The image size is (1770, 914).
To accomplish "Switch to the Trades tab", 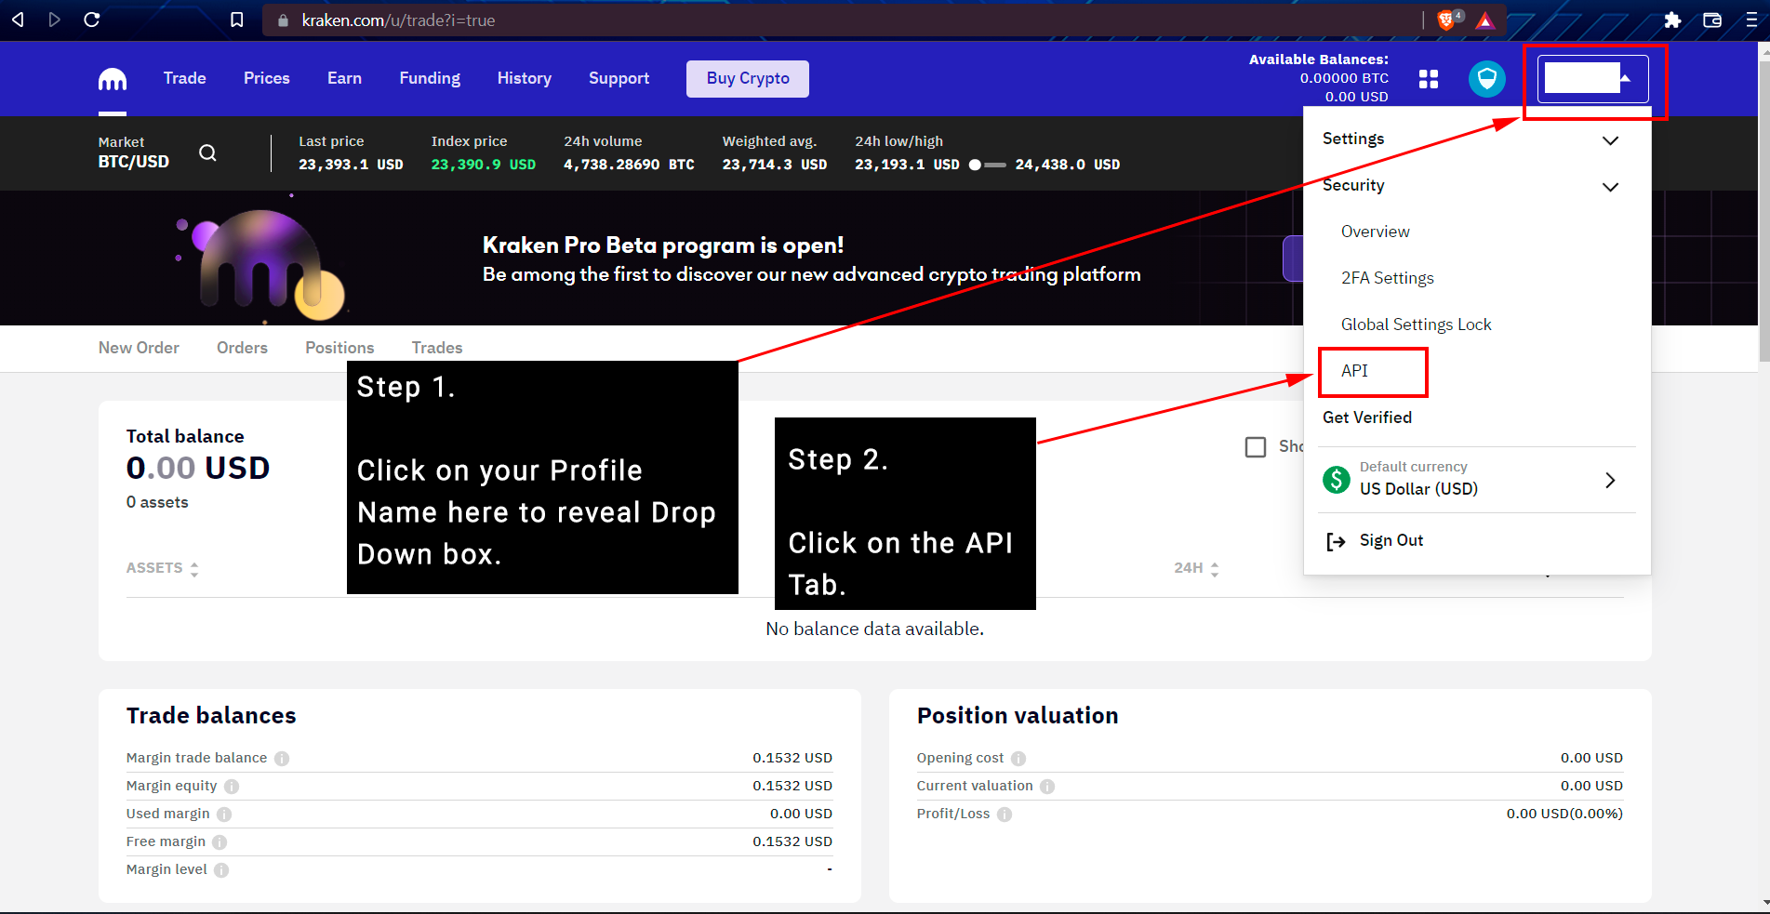I will 437,348.
